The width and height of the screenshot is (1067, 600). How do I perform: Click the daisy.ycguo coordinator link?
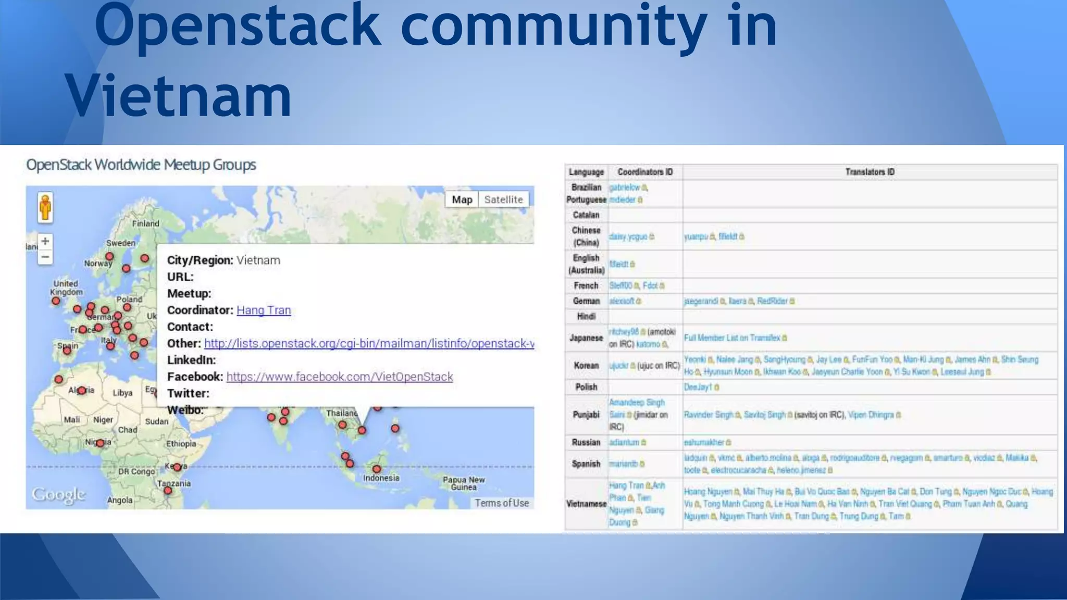pyautogui.click(x=628, y=237)
